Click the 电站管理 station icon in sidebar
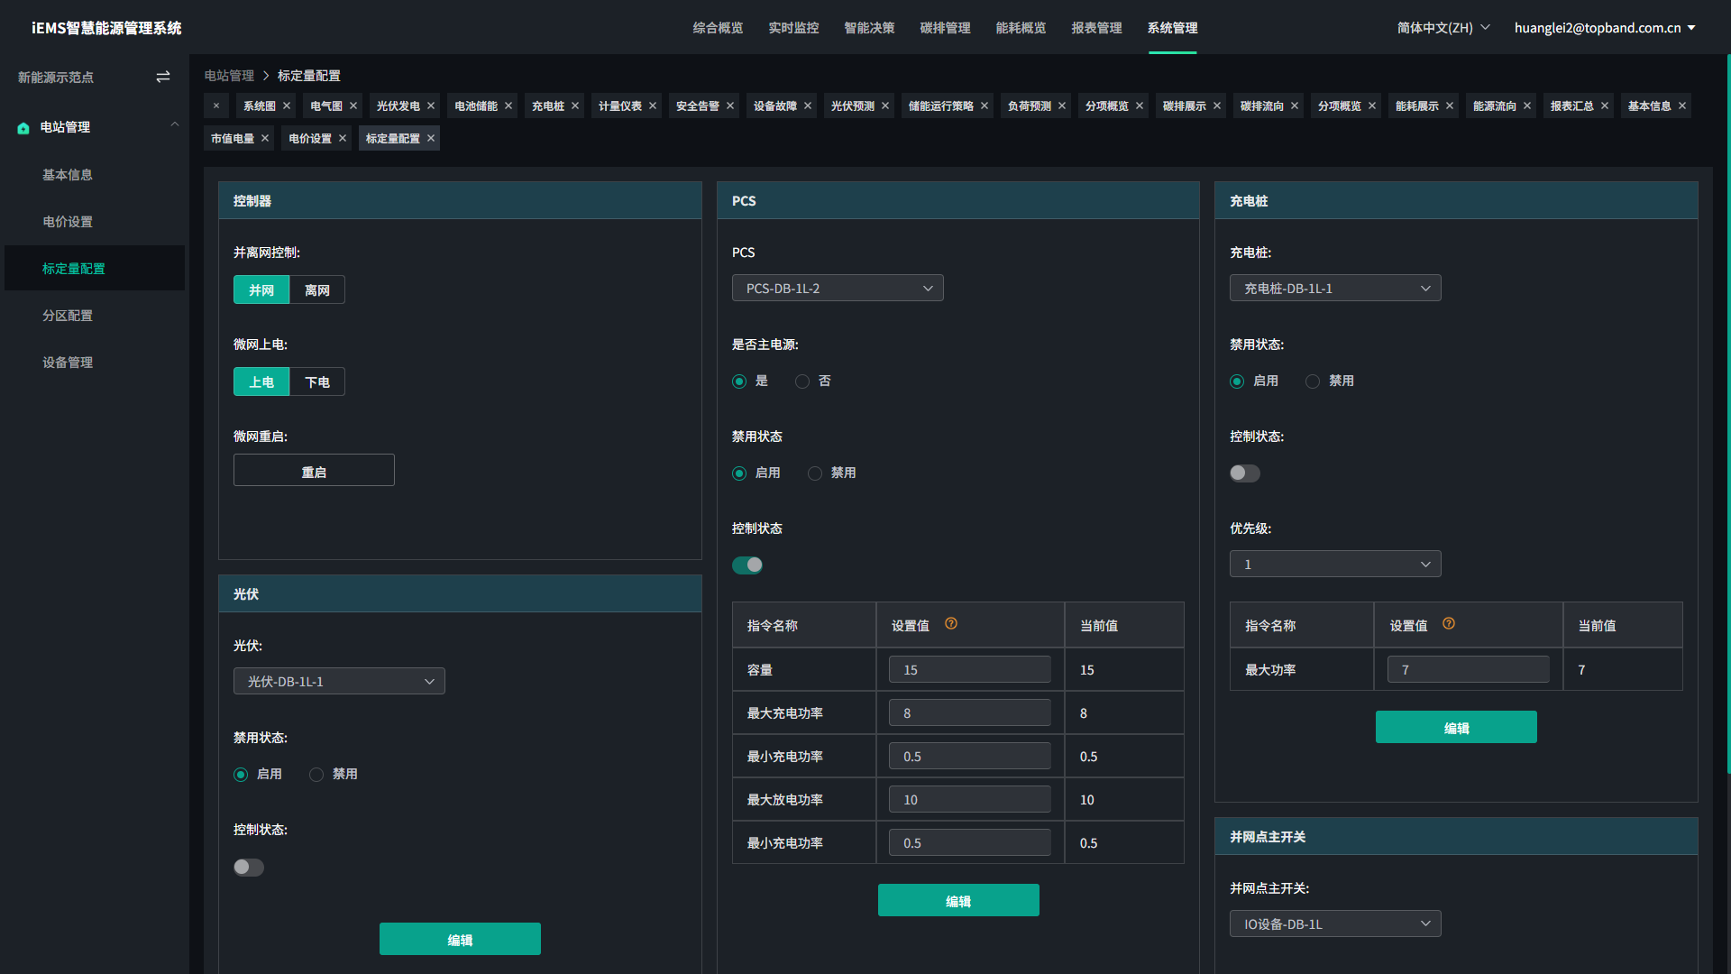 click(23, 128)
